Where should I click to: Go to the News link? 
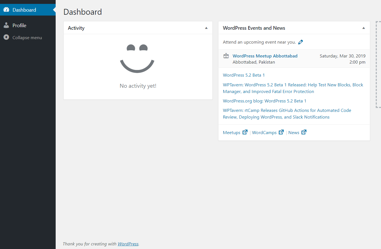294,133
